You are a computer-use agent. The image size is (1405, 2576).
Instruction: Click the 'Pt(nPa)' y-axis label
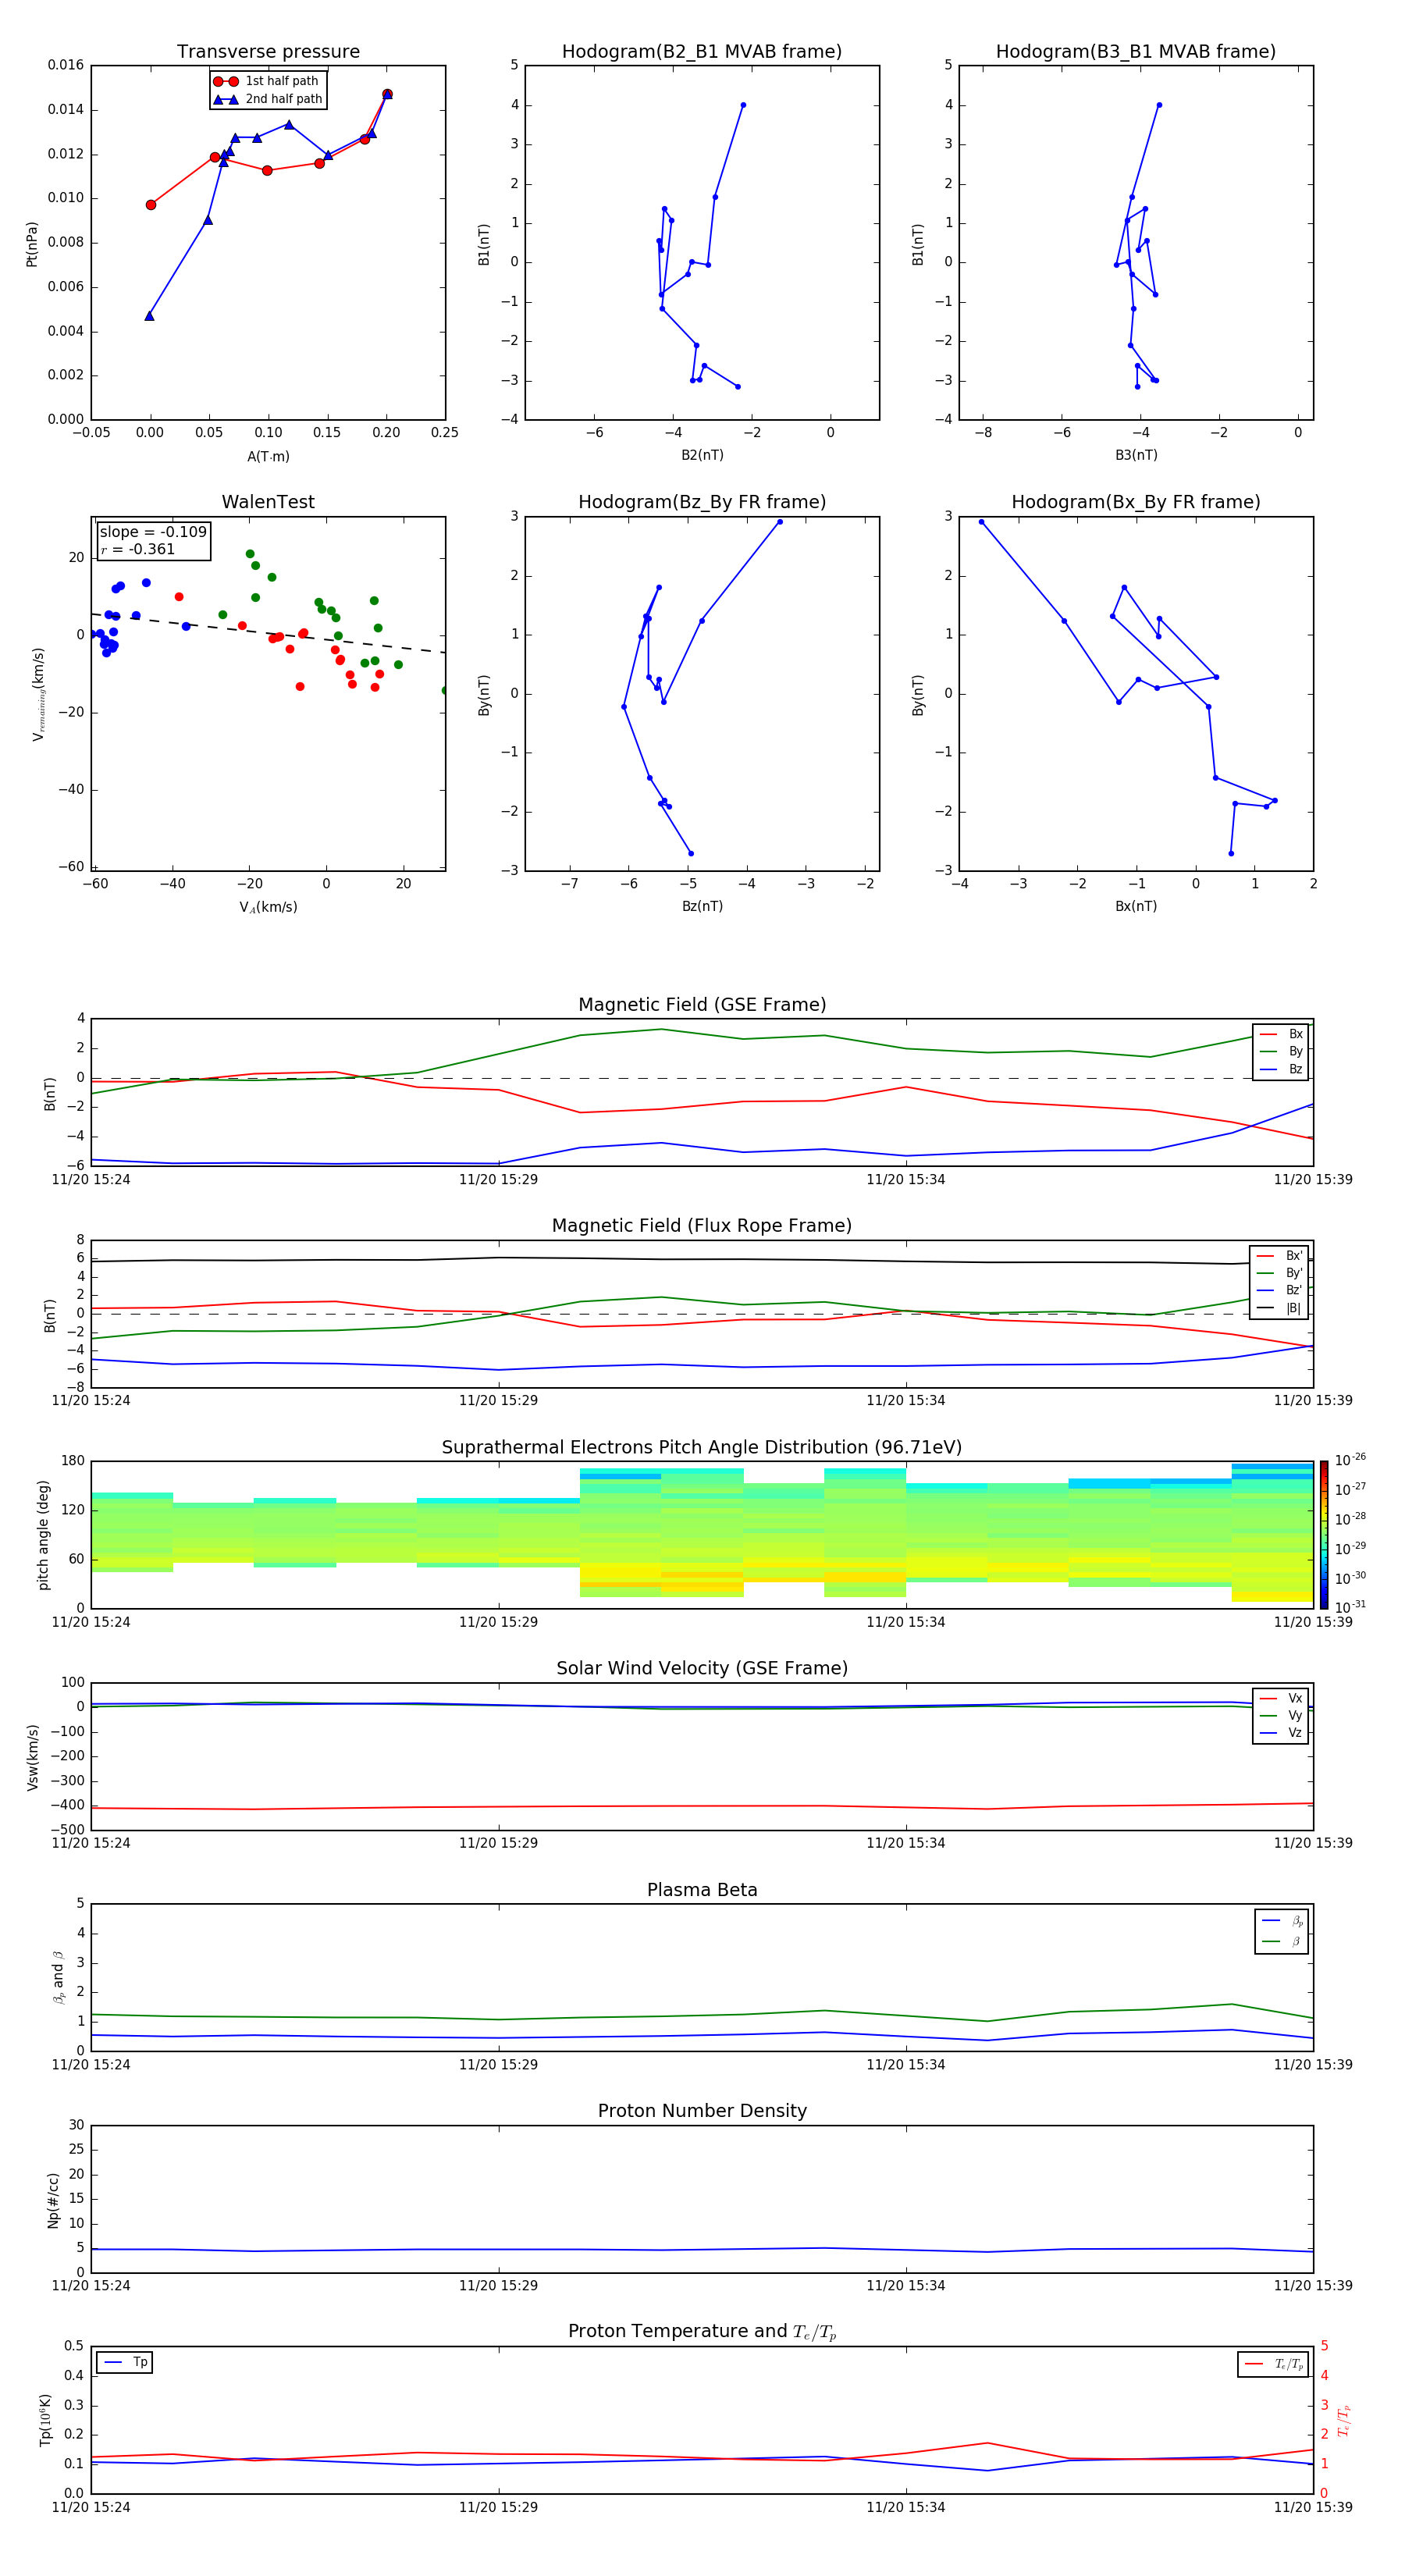pyautogui.click(x=32, y=244)
